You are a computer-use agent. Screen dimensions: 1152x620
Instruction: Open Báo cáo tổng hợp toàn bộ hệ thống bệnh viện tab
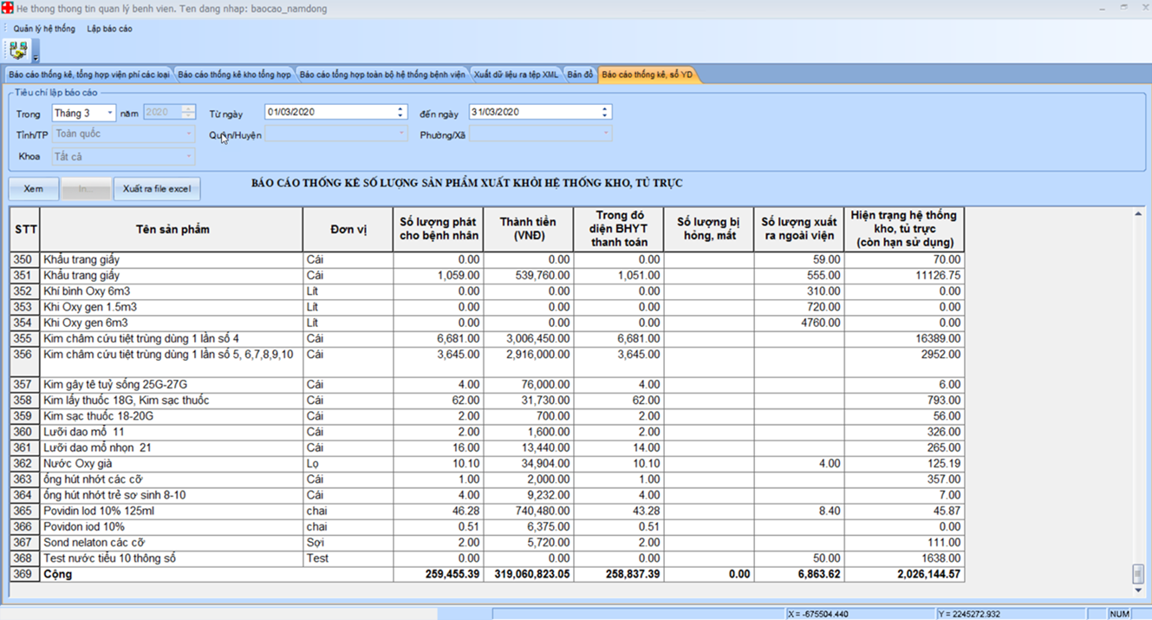coord(382,75)
